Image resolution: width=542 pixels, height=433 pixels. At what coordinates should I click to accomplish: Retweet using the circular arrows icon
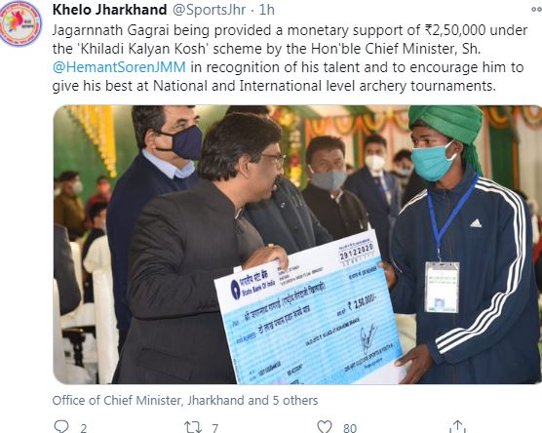pyautogui.click(x=193, y=427)
